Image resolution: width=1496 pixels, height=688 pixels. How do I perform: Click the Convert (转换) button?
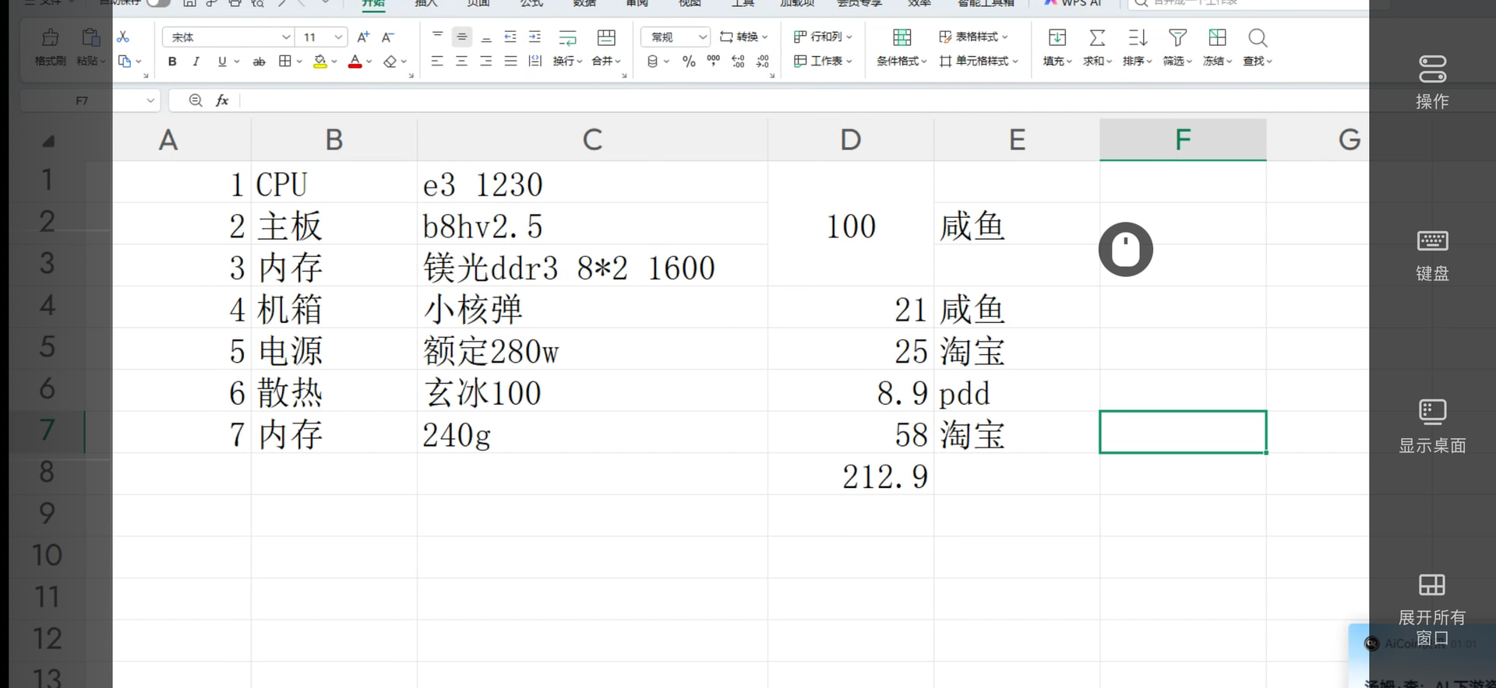click(x=744, y=37)
